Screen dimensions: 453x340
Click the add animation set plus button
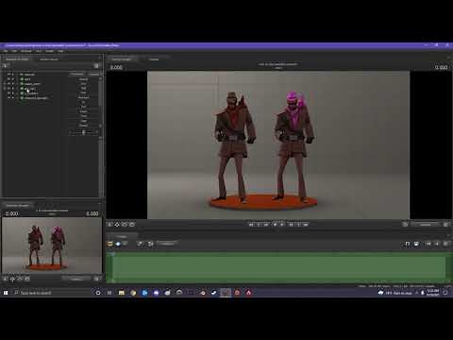coord(6,66)
